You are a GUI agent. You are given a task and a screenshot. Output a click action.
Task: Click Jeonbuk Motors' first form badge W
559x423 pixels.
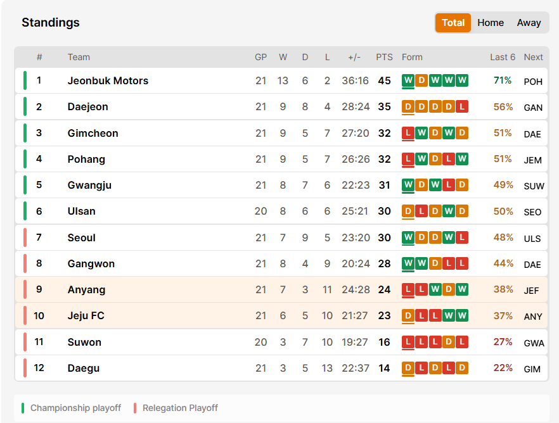pyautogui.click(x=408, y=80)
